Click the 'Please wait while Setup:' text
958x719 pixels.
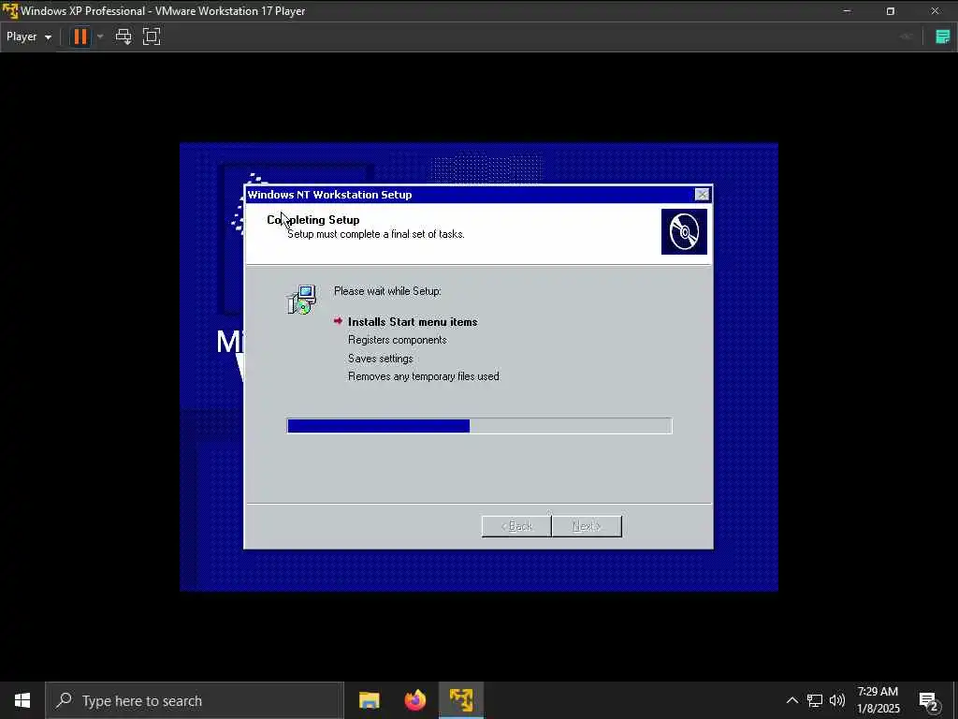(x=387, y=291)
